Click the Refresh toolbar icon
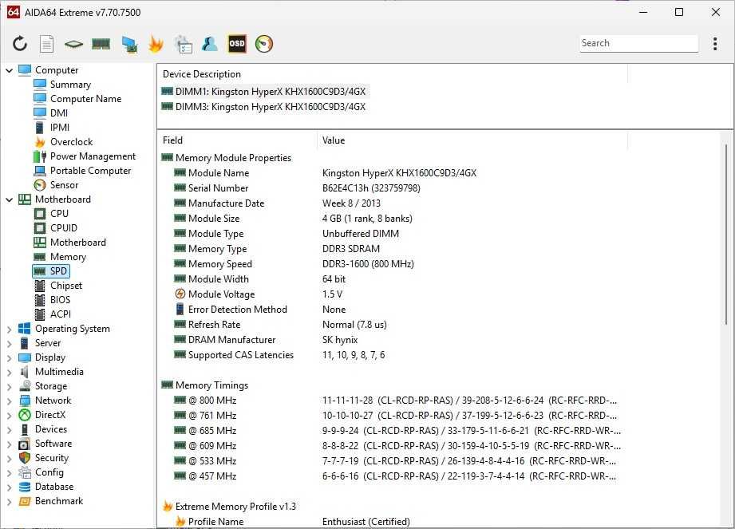Screen dimensions: 735x529 tap(20, 44)
